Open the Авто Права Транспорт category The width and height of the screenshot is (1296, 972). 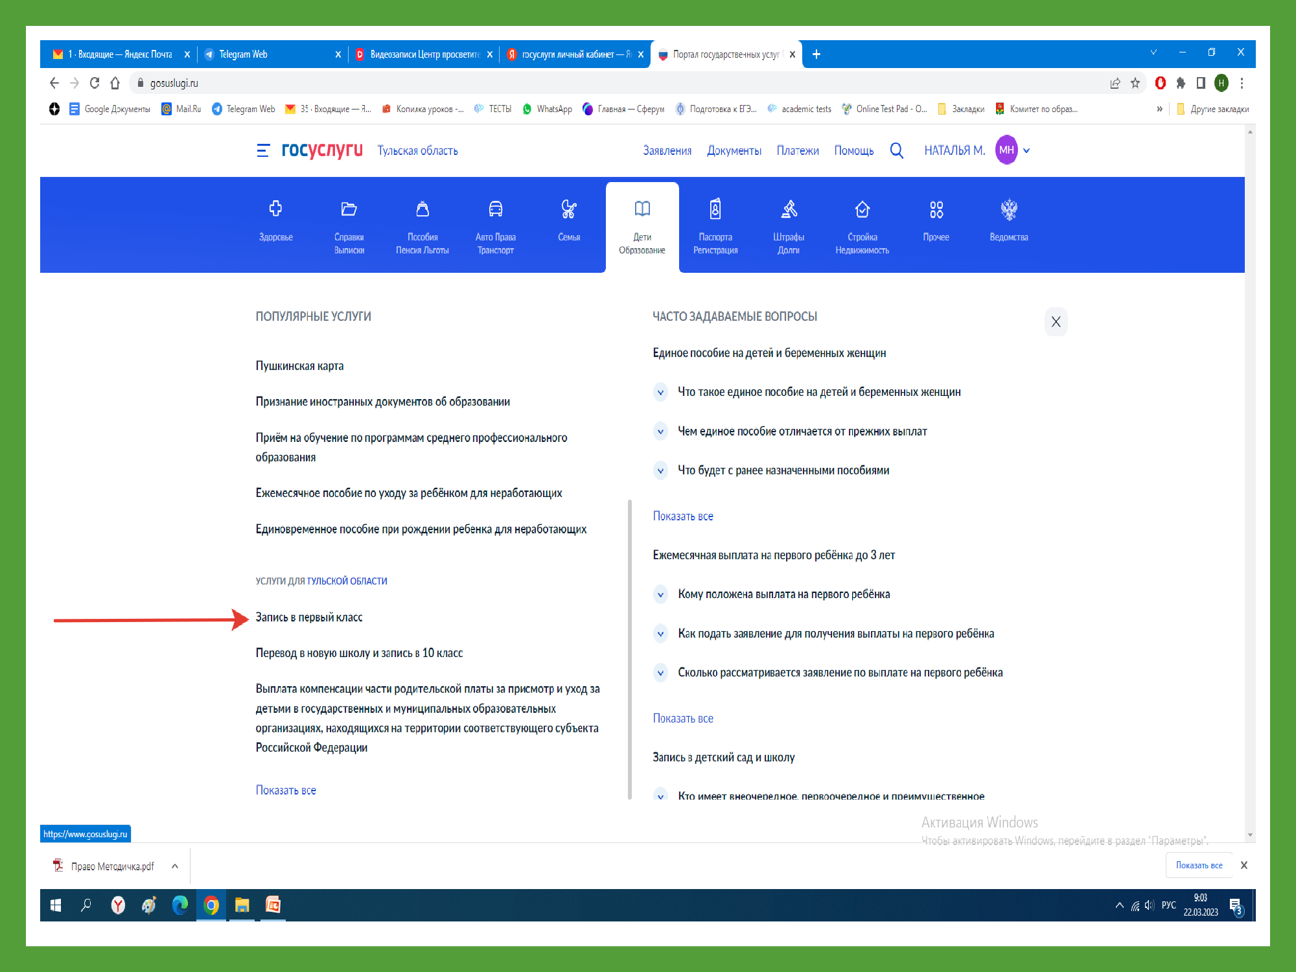point(496,227)
